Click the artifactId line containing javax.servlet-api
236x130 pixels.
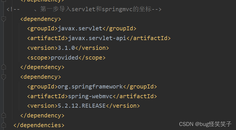(x=99, y=38)
